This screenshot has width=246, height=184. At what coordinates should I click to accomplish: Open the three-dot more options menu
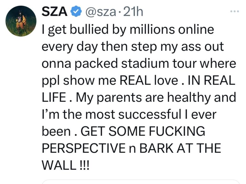(235, 11)
